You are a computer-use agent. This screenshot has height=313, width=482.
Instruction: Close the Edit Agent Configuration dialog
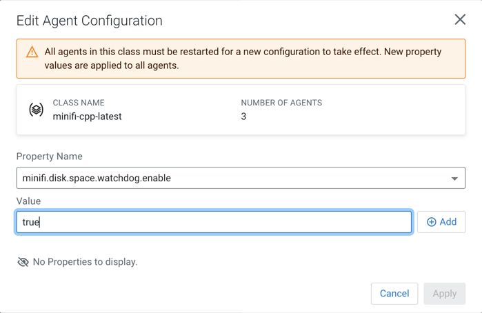click(x=460, y=19)
